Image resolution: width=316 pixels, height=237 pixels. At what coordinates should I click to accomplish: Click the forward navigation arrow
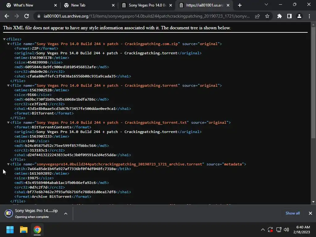pyautogui.click(x=17, y=16)
